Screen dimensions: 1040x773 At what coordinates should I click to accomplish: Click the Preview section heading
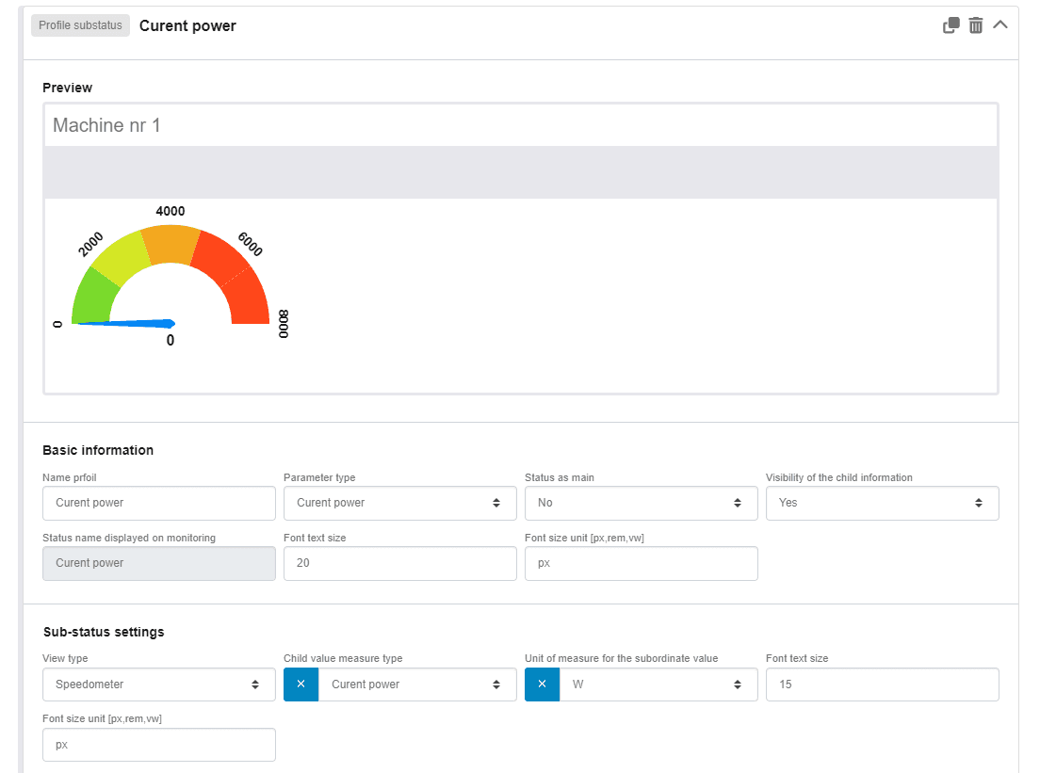tap(67, 88)
